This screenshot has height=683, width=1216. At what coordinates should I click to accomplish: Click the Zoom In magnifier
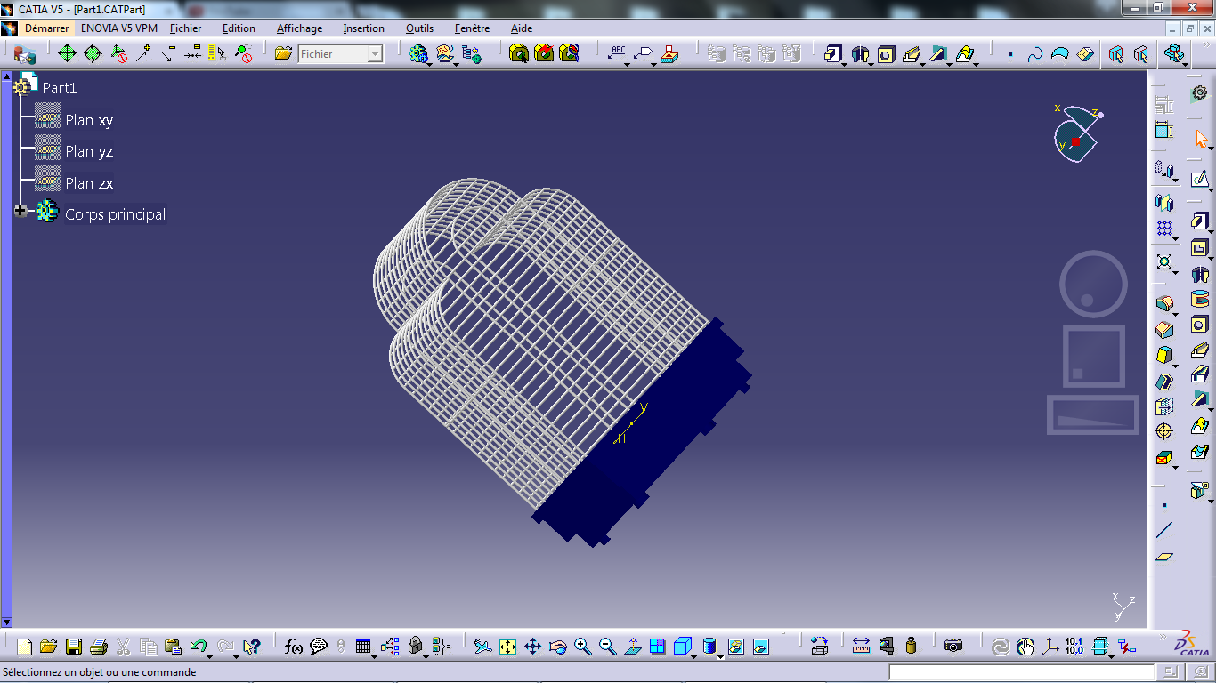pyautogui.click(x=582, y=647)
